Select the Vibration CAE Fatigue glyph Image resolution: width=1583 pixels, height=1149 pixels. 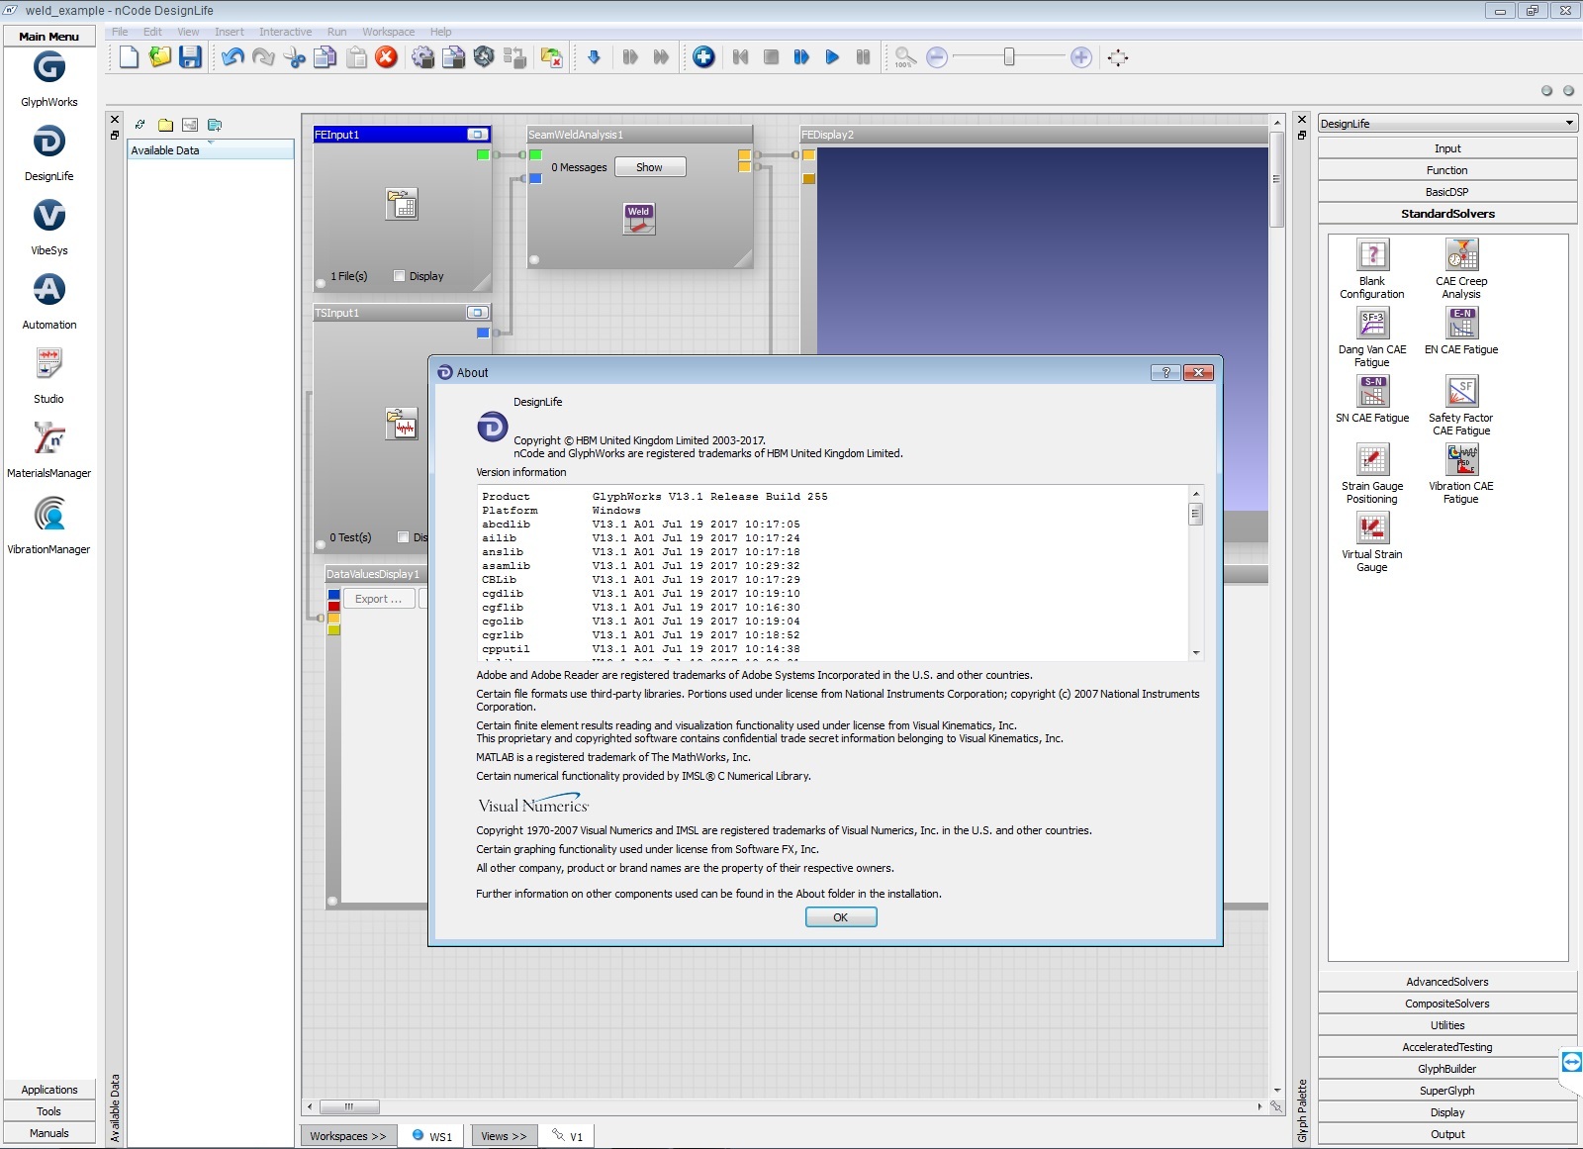coord(1461,460)
